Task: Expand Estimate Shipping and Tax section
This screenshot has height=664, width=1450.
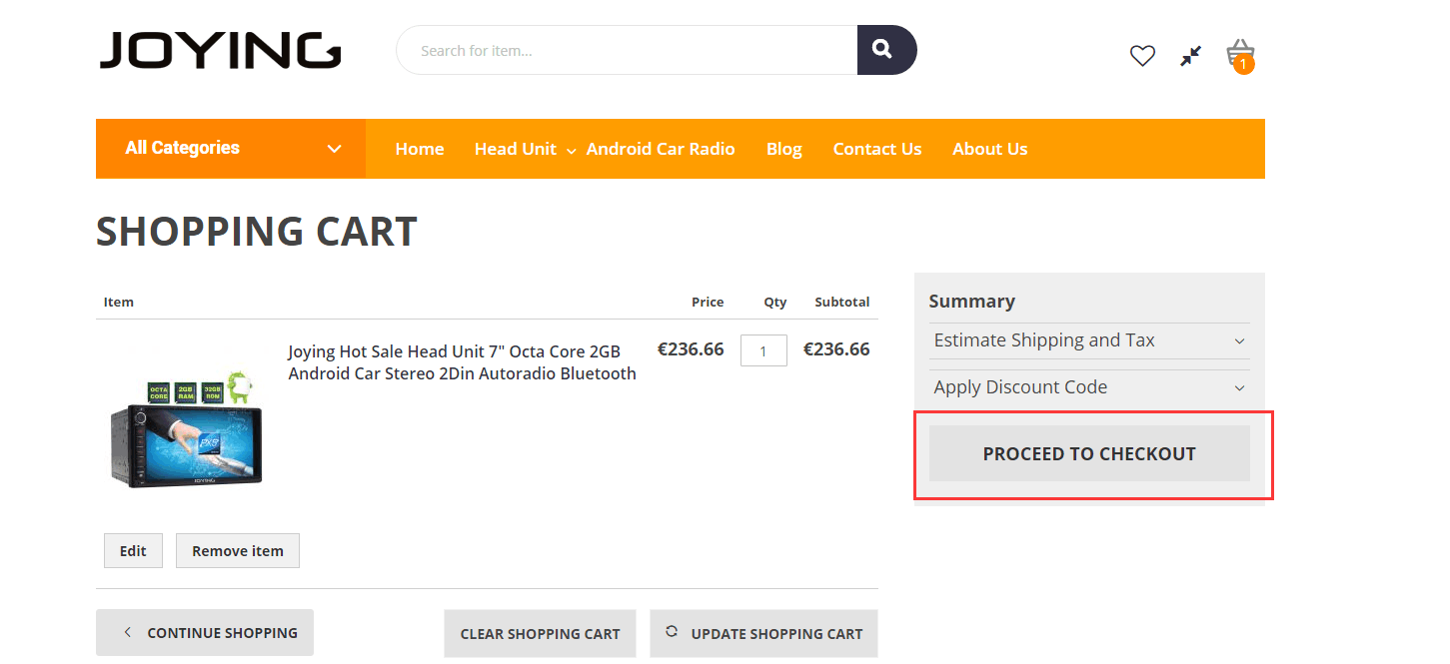Action: point(1088,340)
